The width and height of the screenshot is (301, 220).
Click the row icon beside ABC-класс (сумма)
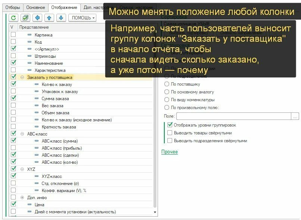coord(37,141)
